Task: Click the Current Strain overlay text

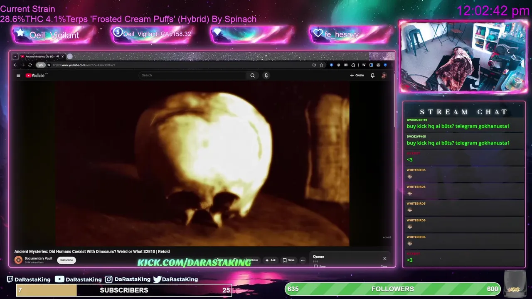Action: tap(27, 9)
